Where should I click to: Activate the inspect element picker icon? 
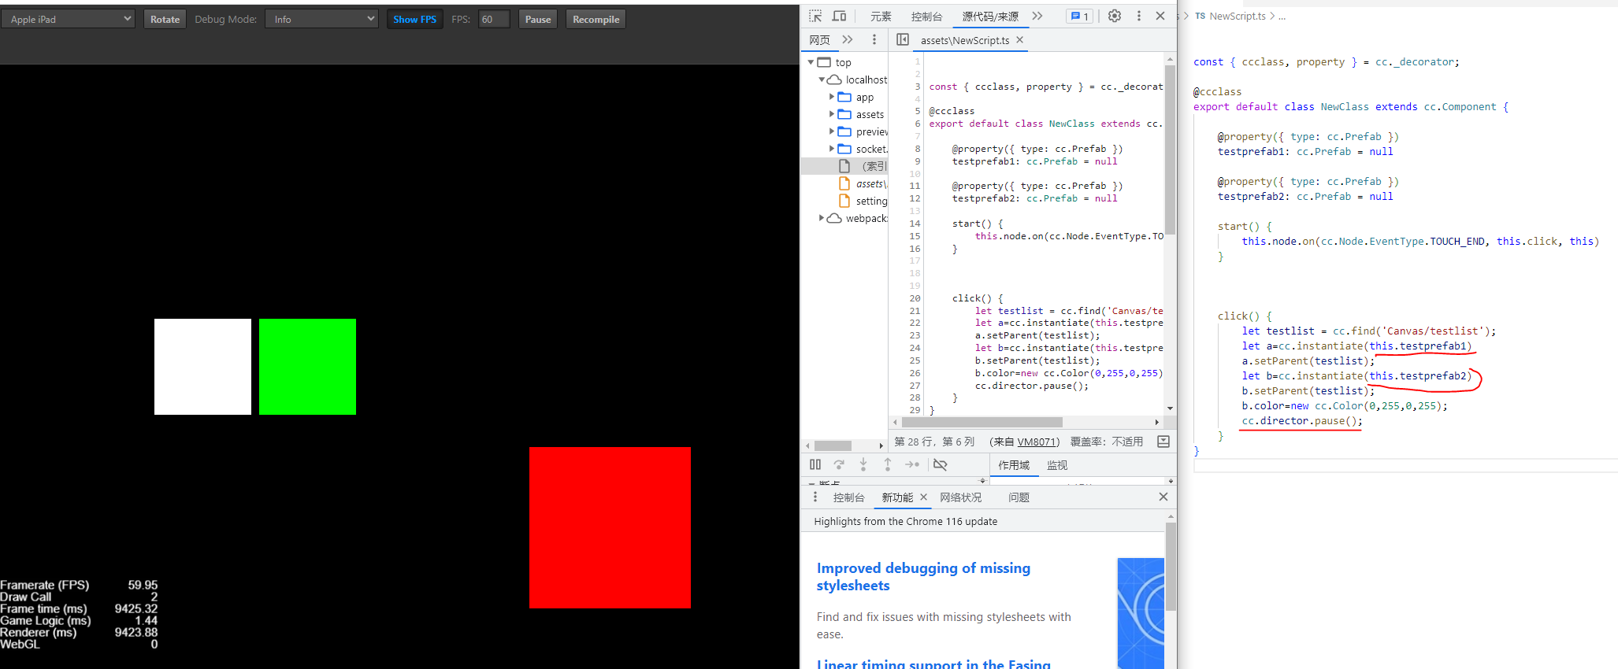pos(815,16)
